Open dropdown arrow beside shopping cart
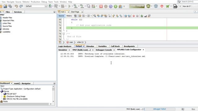Screen dimensions: 198x111 pos(171,6)
